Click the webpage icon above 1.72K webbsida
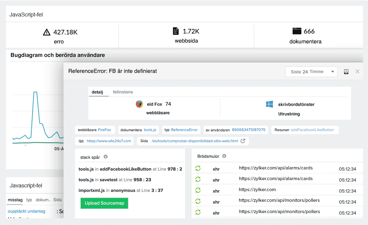368x225 pixels. [176, 31]
